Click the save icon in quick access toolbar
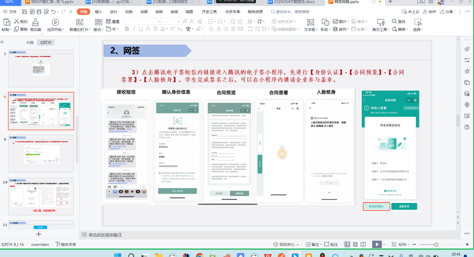Image resolution: width=474 pixels, height=257 pixels. coord(25,12)
